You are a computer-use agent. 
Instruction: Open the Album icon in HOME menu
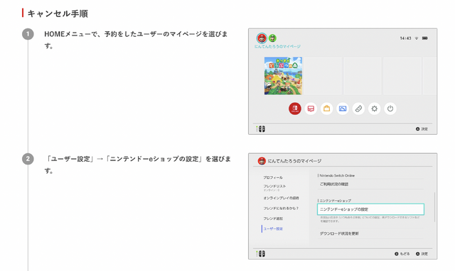pos(343,109)
